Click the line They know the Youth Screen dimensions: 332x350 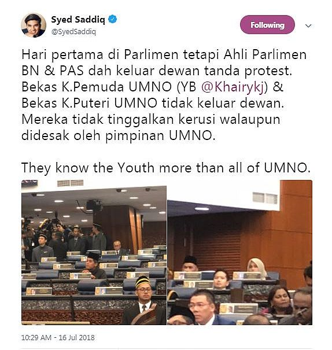pos(166,168)
